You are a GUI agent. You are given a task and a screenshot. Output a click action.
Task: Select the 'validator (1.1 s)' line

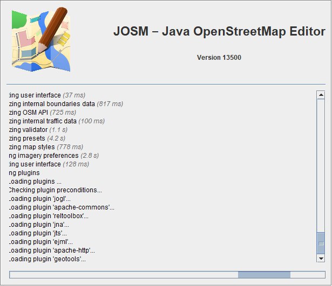coord(38,130)
